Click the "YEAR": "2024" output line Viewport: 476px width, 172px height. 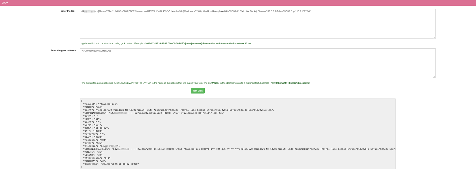point(93,137)
